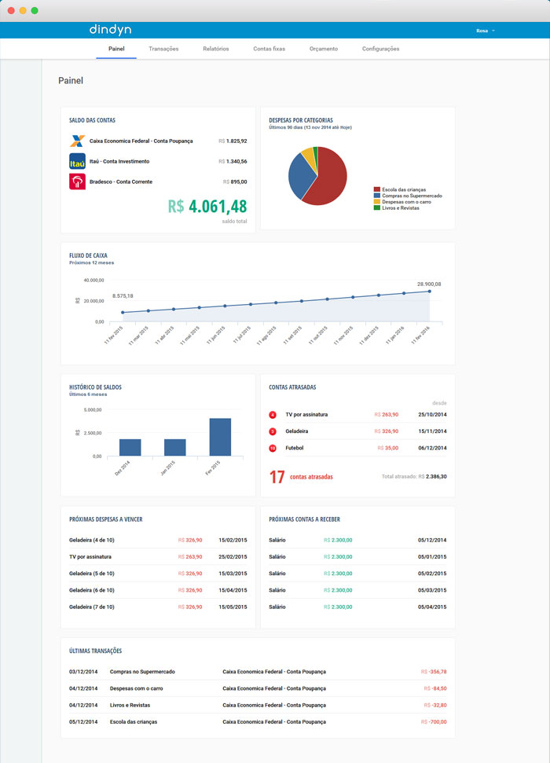Open the Relatórios tab
Screen dimensions: 550x763
click(215, 49)
